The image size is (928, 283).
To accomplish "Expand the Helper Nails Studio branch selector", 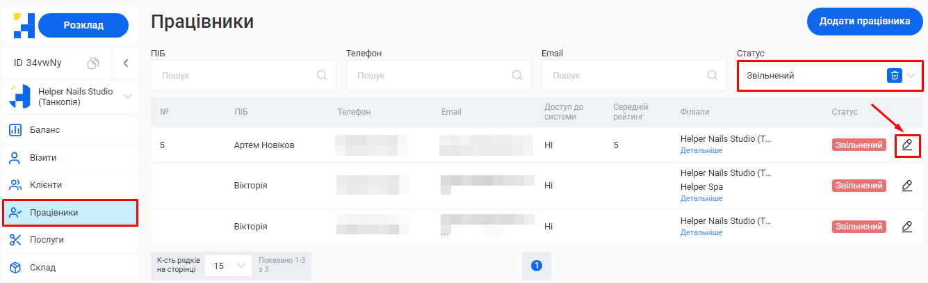I will [127, 97].
